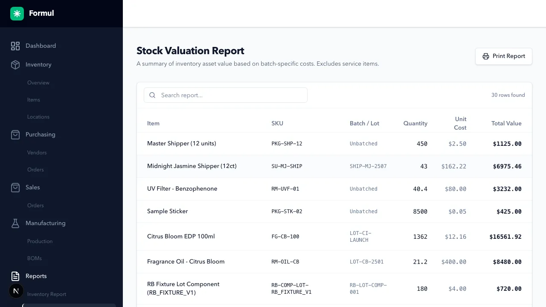546x307 pixels.
Task: Click the Reports document icon
Action: coord(15,276)
